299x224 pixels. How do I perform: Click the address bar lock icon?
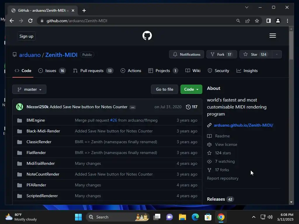42,21
